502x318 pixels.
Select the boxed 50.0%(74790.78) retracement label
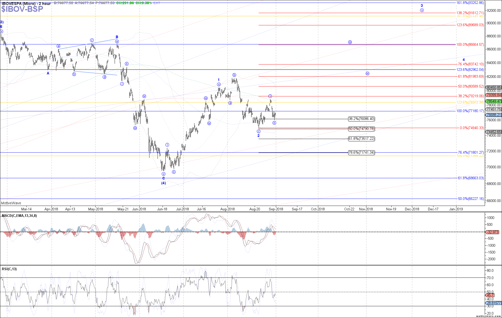point(361,129)
